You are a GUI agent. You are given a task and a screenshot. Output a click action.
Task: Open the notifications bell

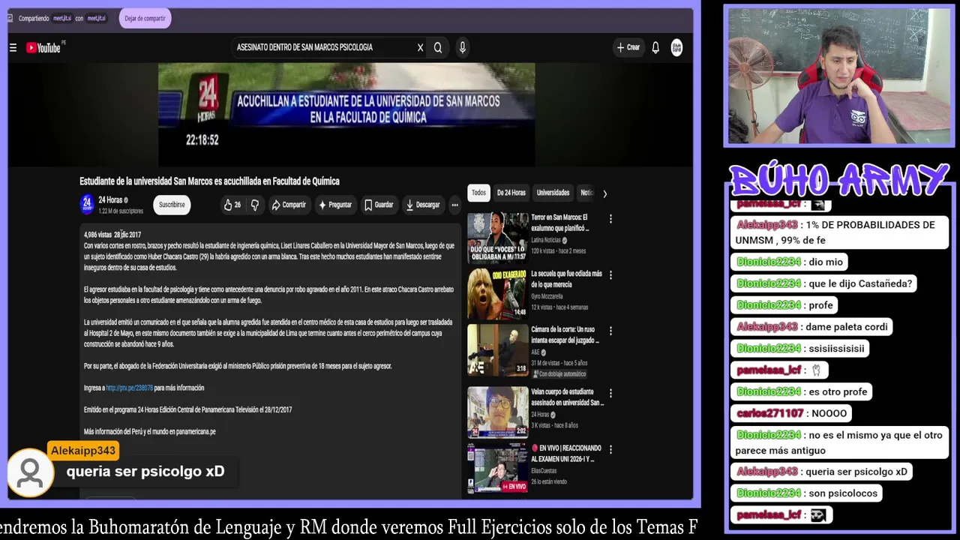coord(655,47)
